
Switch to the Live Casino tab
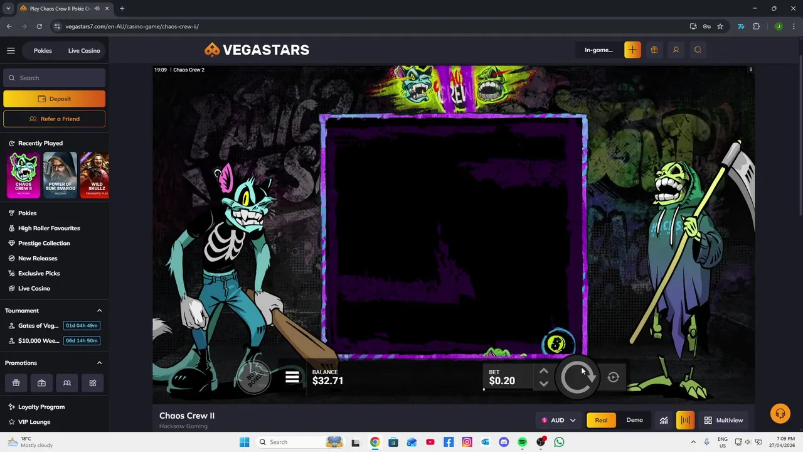[84, 50]
